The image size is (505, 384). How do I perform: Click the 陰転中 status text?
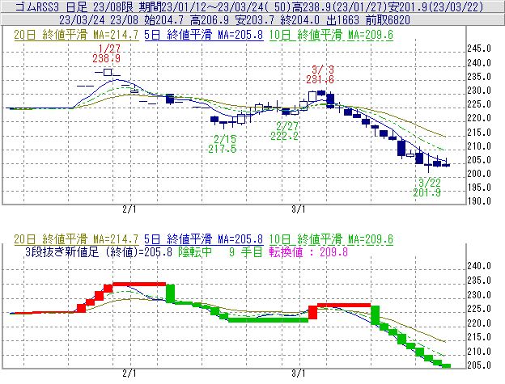pos(195,251)
